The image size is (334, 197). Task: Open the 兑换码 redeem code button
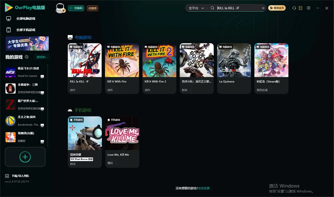76,8
